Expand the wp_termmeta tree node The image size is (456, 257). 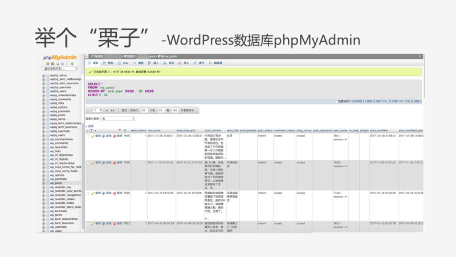(44, 211)
